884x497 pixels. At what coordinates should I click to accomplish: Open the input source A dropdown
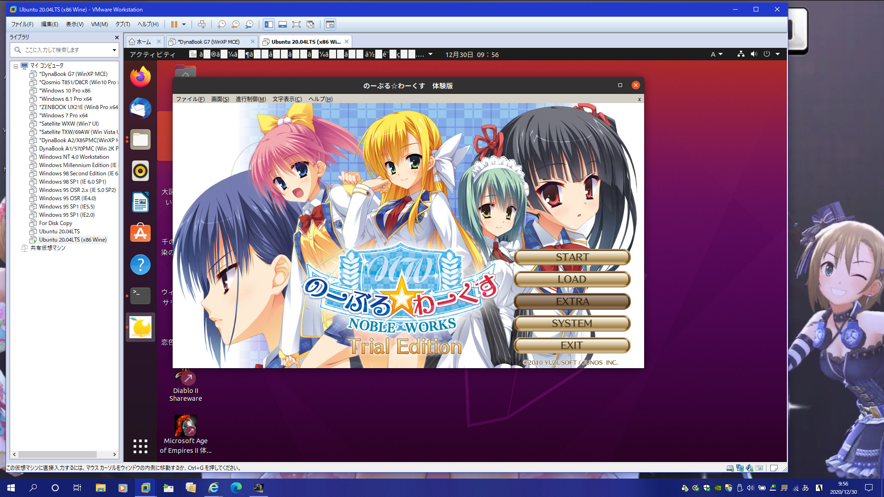[716, 54]
